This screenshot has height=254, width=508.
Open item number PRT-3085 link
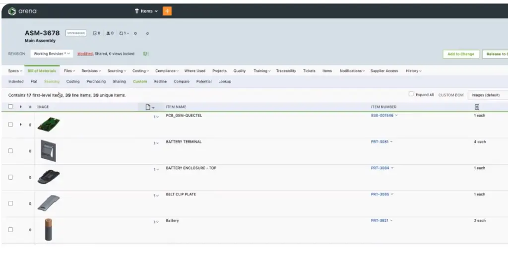[380, 194]
